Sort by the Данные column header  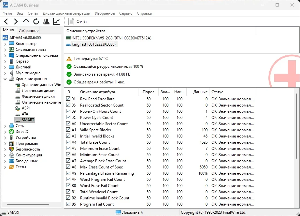(198, 92)
